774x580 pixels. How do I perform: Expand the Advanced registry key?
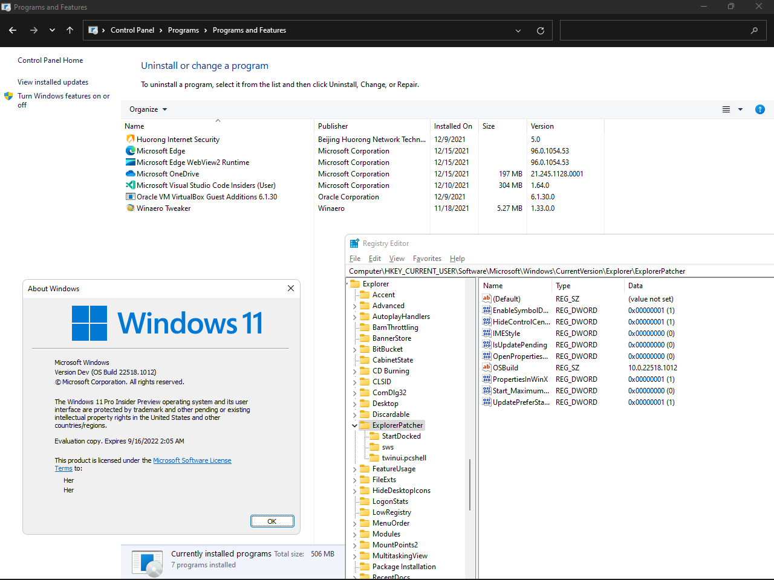coord(355,306)
